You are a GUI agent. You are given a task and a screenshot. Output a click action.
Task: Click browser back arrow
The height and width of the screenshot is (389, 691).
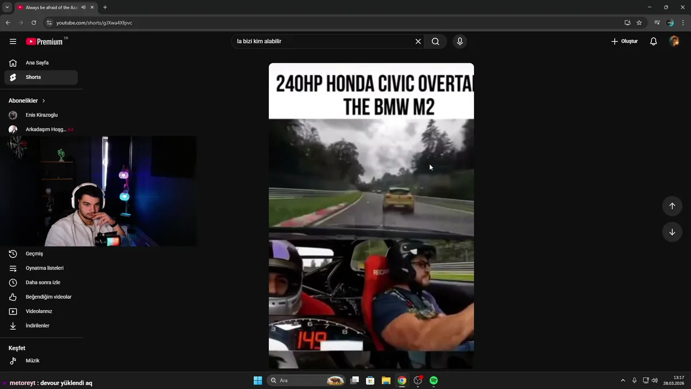tap(8, 23)
